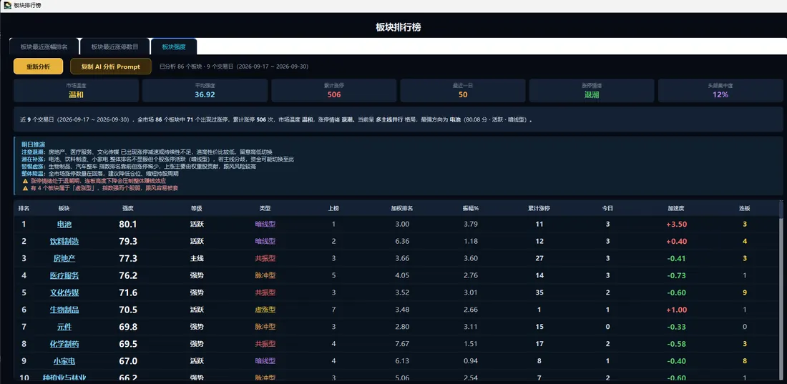Sort by 今日 column header
The width and height of the screenshot is (787, 384).
[608, 208]
